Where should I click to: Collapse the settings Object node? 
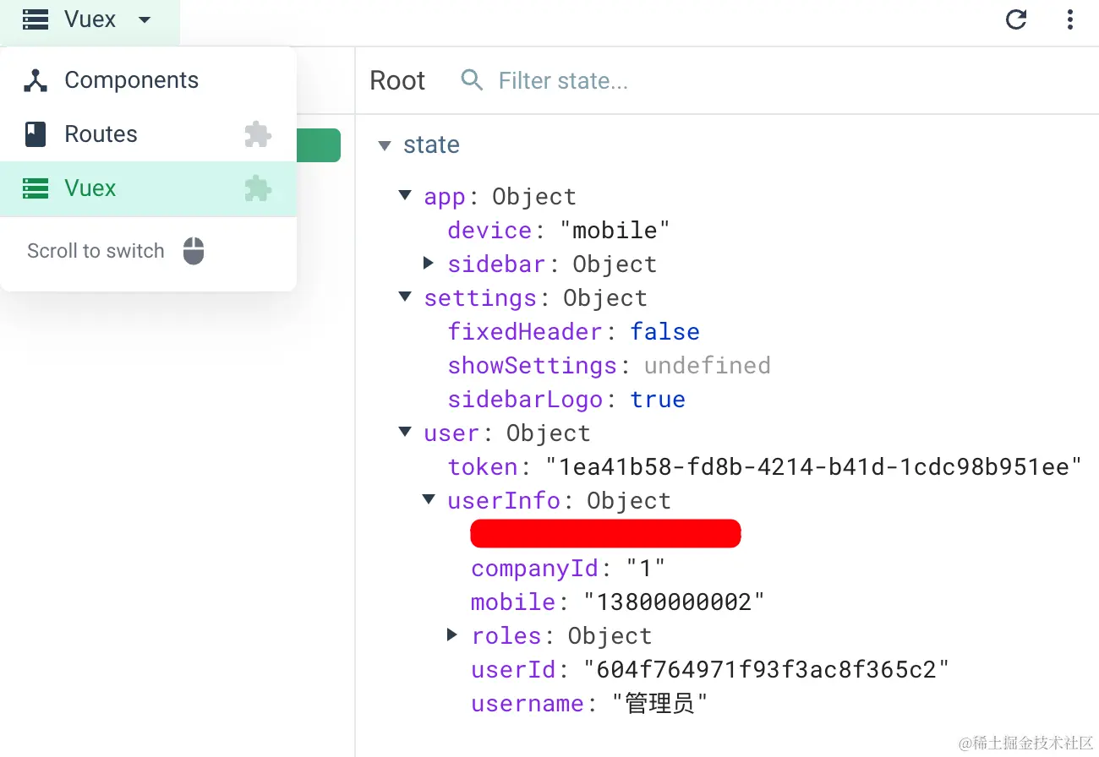pos(405,297)
